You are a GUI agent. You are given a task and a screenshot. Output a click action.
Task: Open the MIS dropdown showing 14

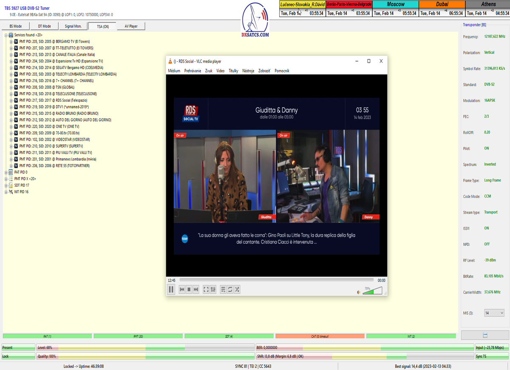[494, 313]
